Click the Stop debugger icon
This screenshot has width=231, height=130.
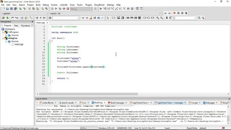[132, 9]
